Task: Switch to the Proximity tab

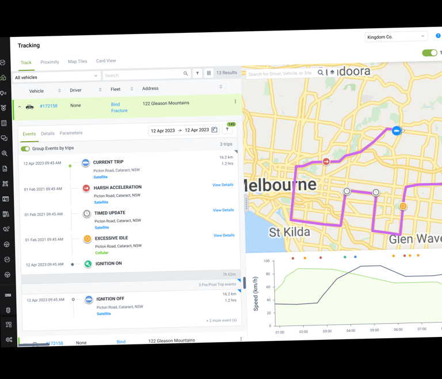Action: pos(49,62)
